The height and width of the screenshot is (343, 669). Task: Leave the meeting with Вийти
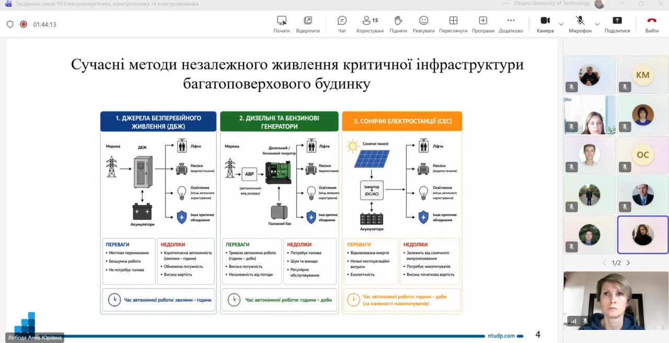tap(652, 23)
